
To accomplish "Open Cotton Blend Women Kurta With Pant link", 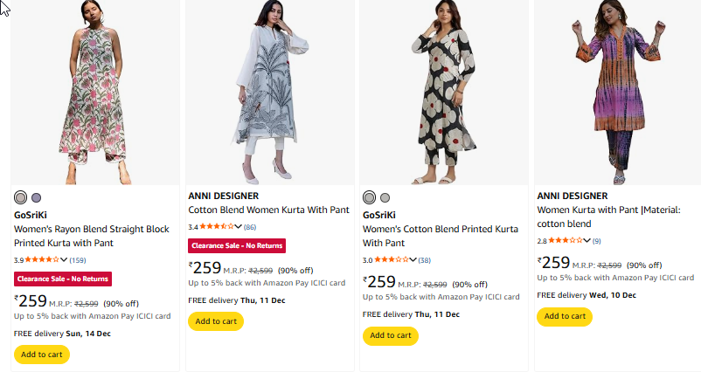I will pyautogui.click(x=268, y=210).
